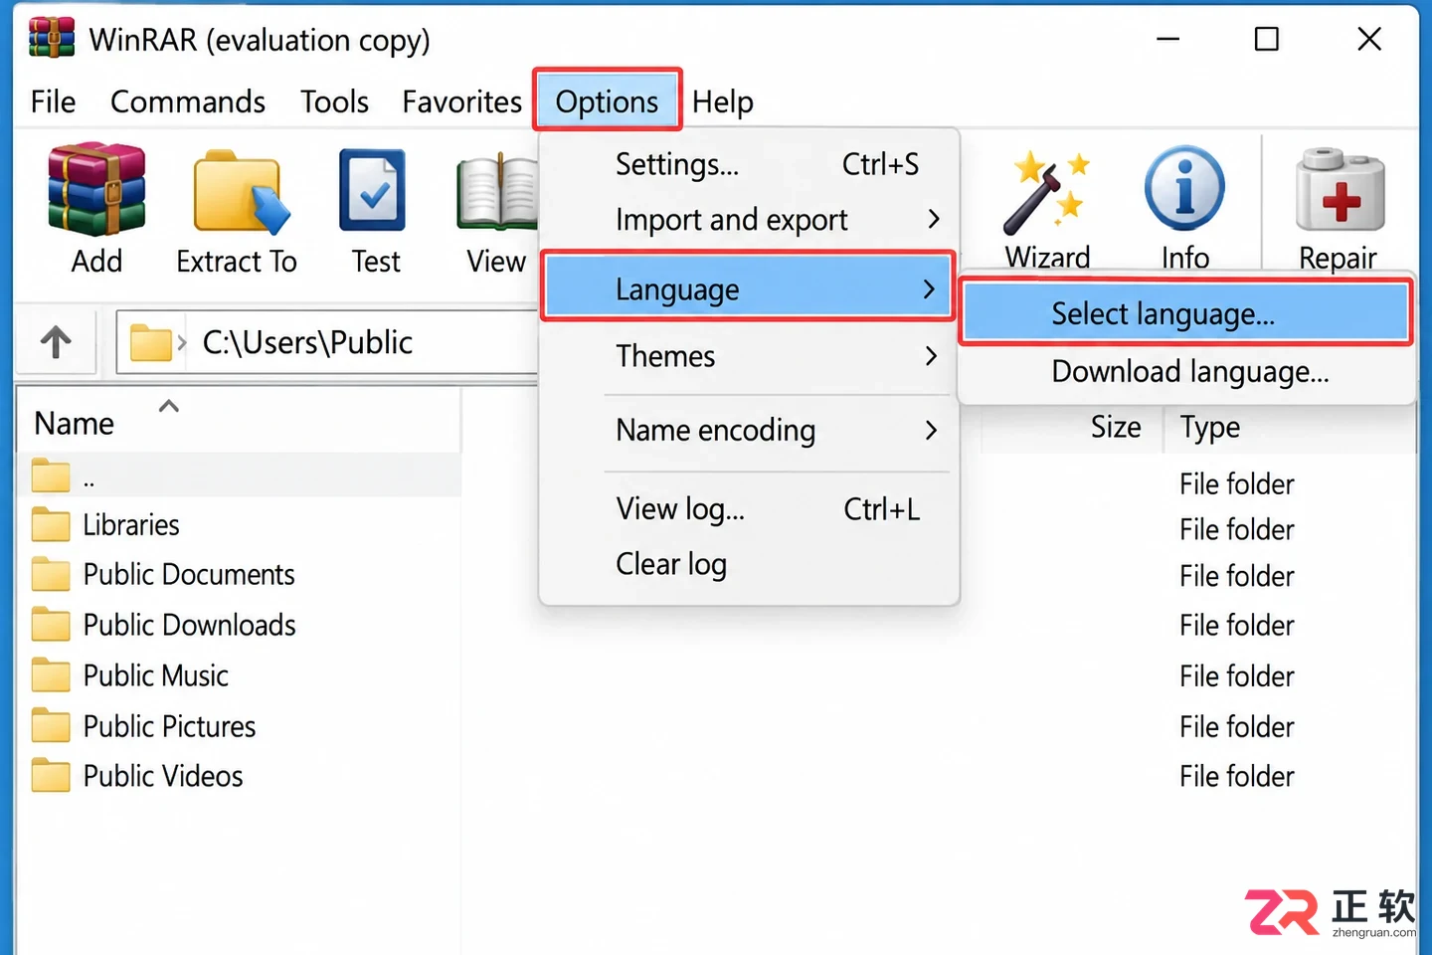
Task: Go up one folder with the arrow icon
Action: pyautogui.click(x=56, y=342)
